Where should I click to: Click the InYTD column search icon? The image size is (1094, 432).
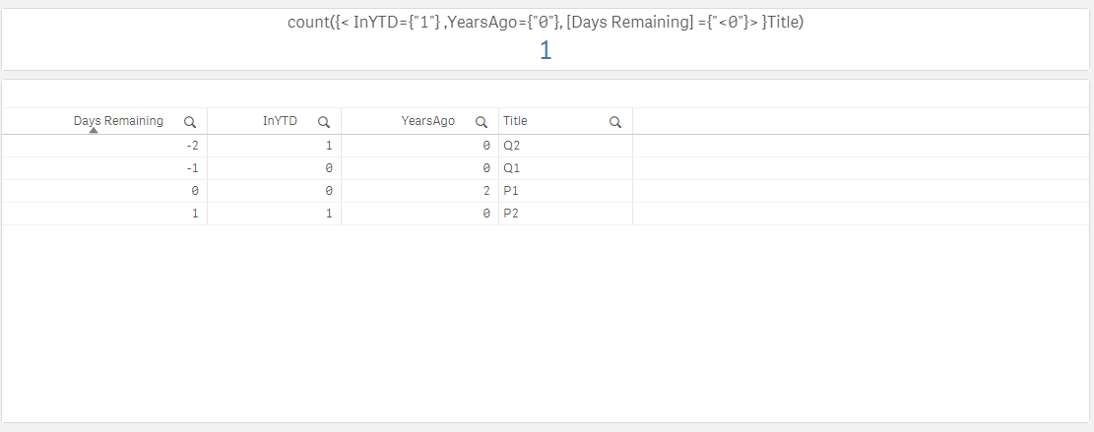tap(323, 123)
